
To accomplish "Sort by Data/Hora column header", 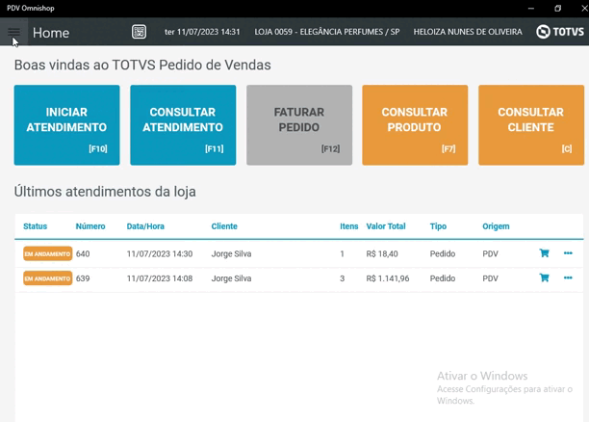I will coord(145,226).
